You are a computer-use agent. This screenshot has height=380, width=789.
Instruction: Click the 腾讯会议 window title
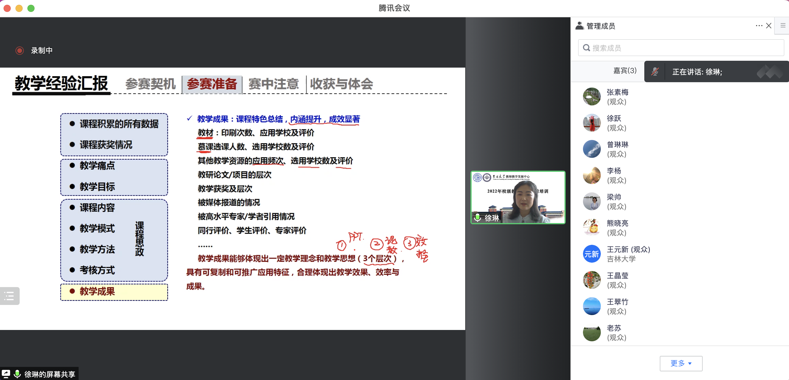[x=394, y=8]
